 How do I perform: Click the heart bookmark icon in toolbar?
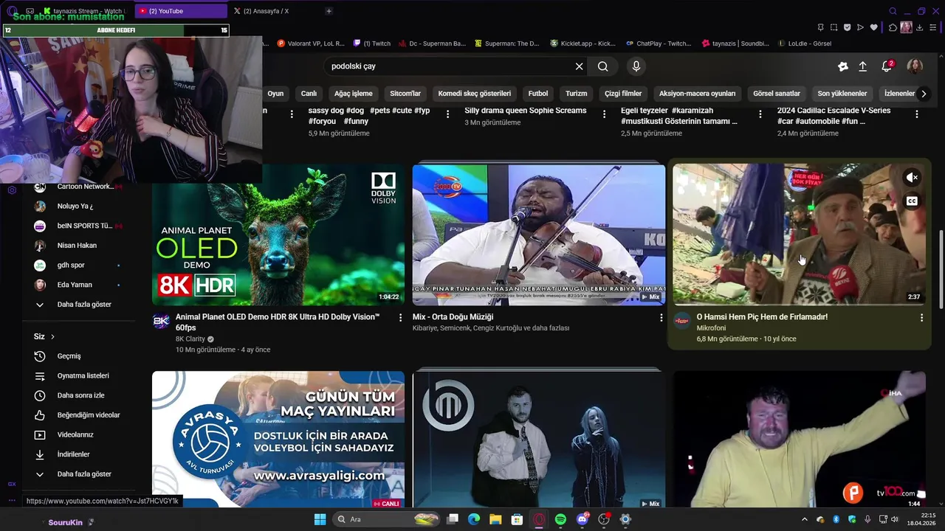click(x=873, y=27)
